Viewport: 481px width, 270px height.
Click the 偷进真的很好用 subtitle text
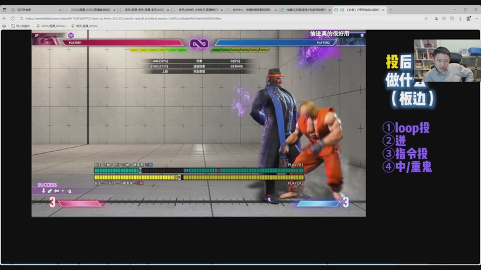pyautogui.click(x=329, y=34)
